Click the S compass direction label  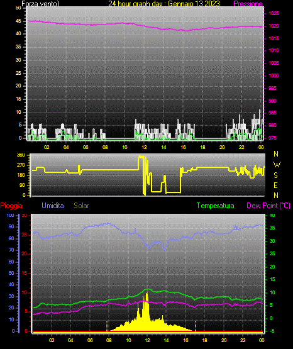pyautogui.click(x=275, y=175)
